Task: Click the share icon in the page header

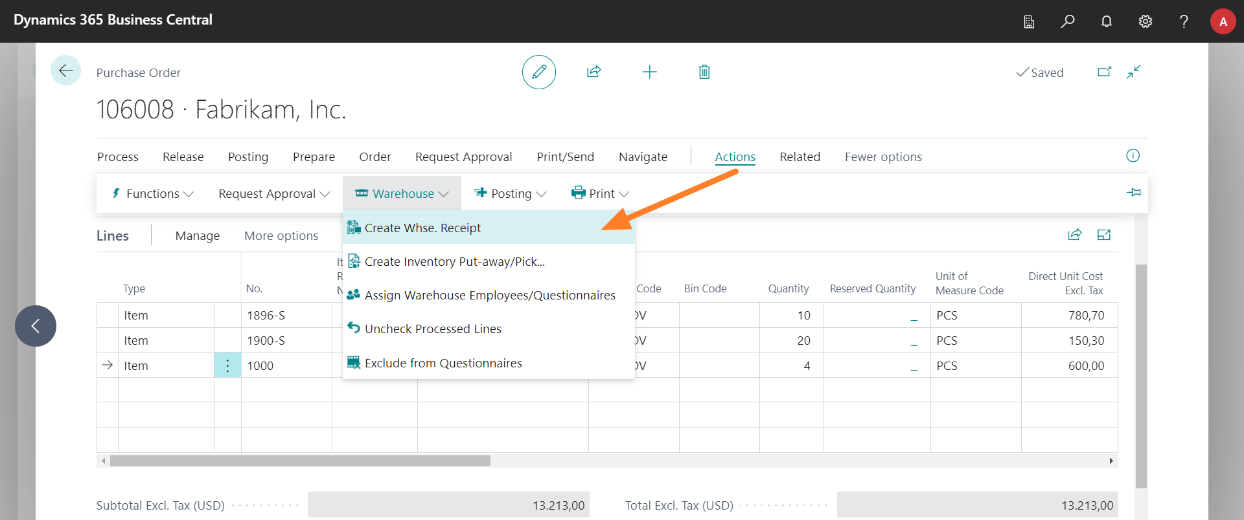Action: tap(594, 72)
